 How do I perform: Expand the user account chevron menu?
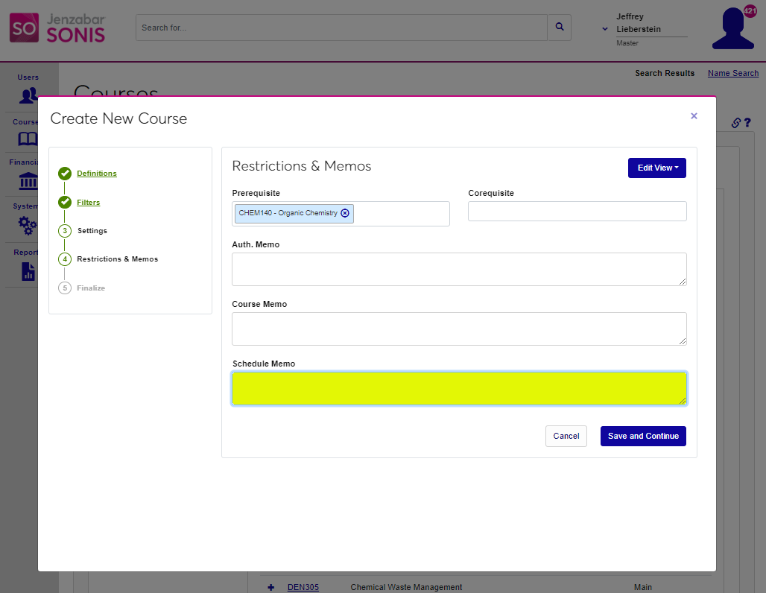tap(605, 29)
